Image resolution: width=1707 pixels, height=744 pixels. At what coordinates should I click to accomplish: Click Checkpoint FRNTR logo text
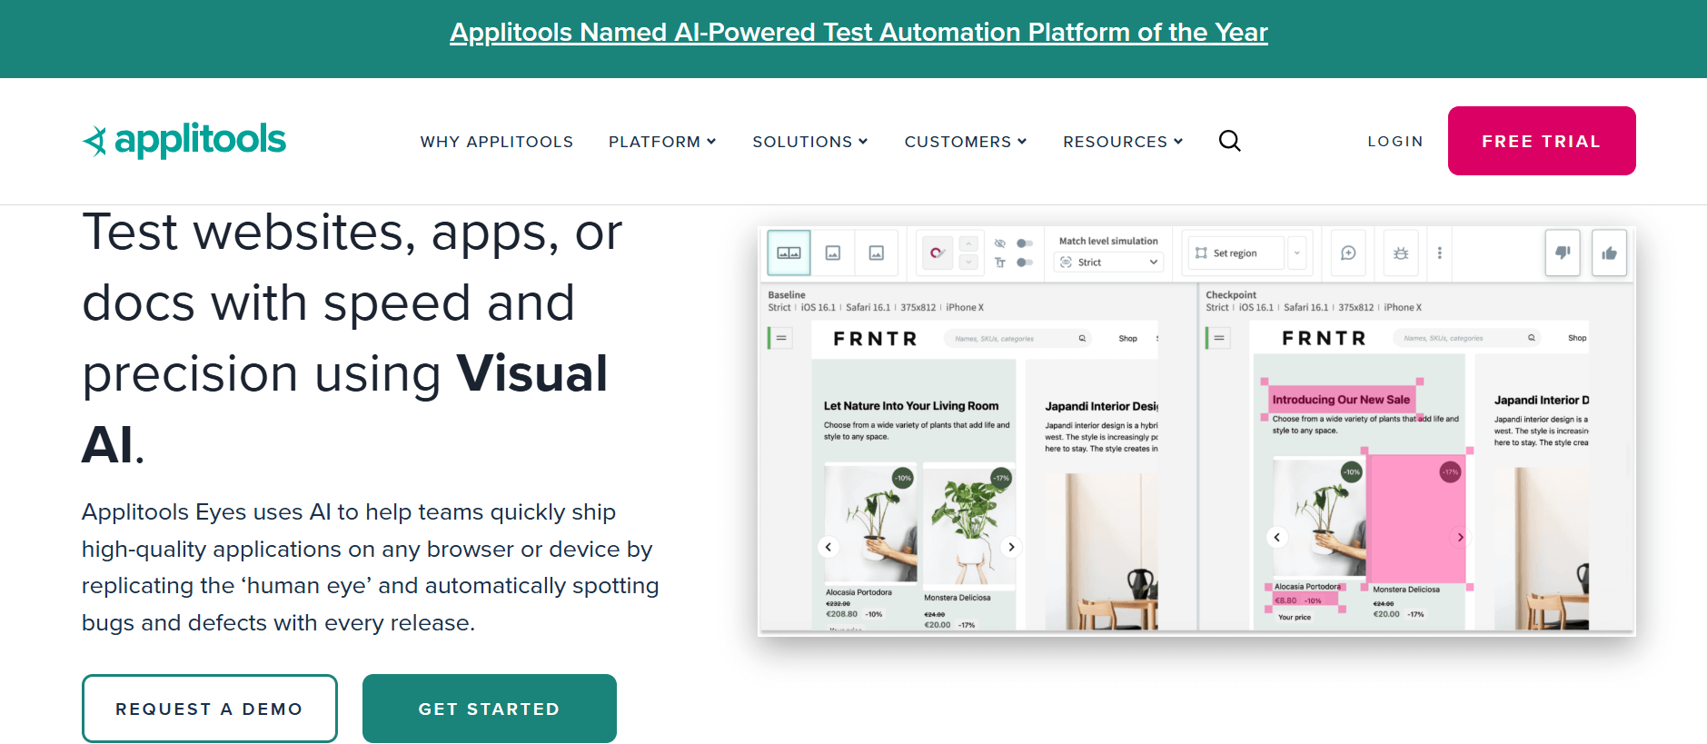coord(1325,338)
